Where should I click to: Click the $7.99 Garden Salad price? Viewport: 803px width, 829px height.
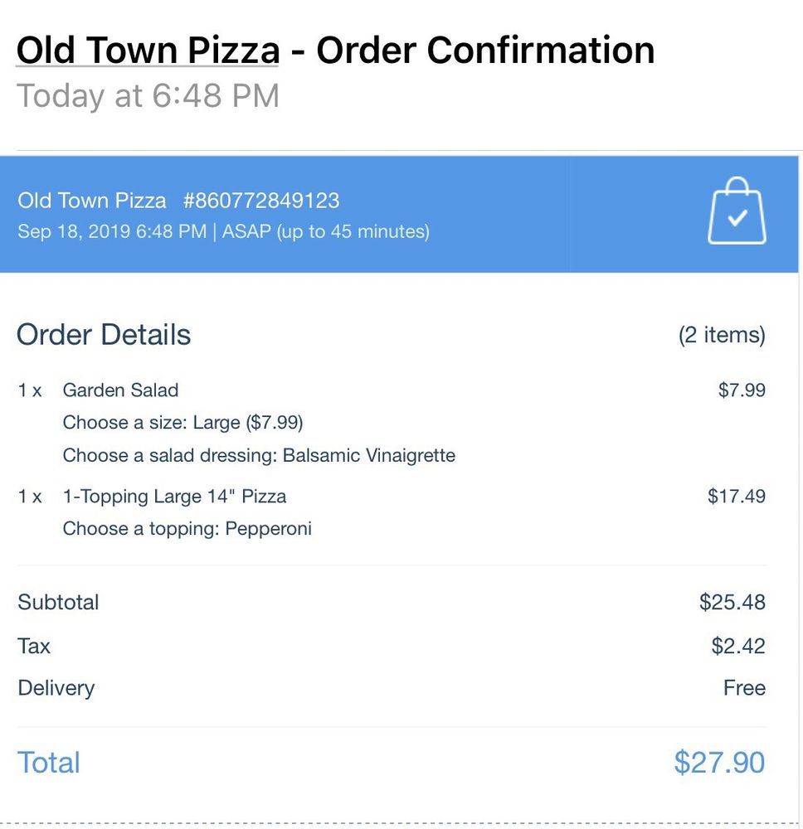(742, 390)
